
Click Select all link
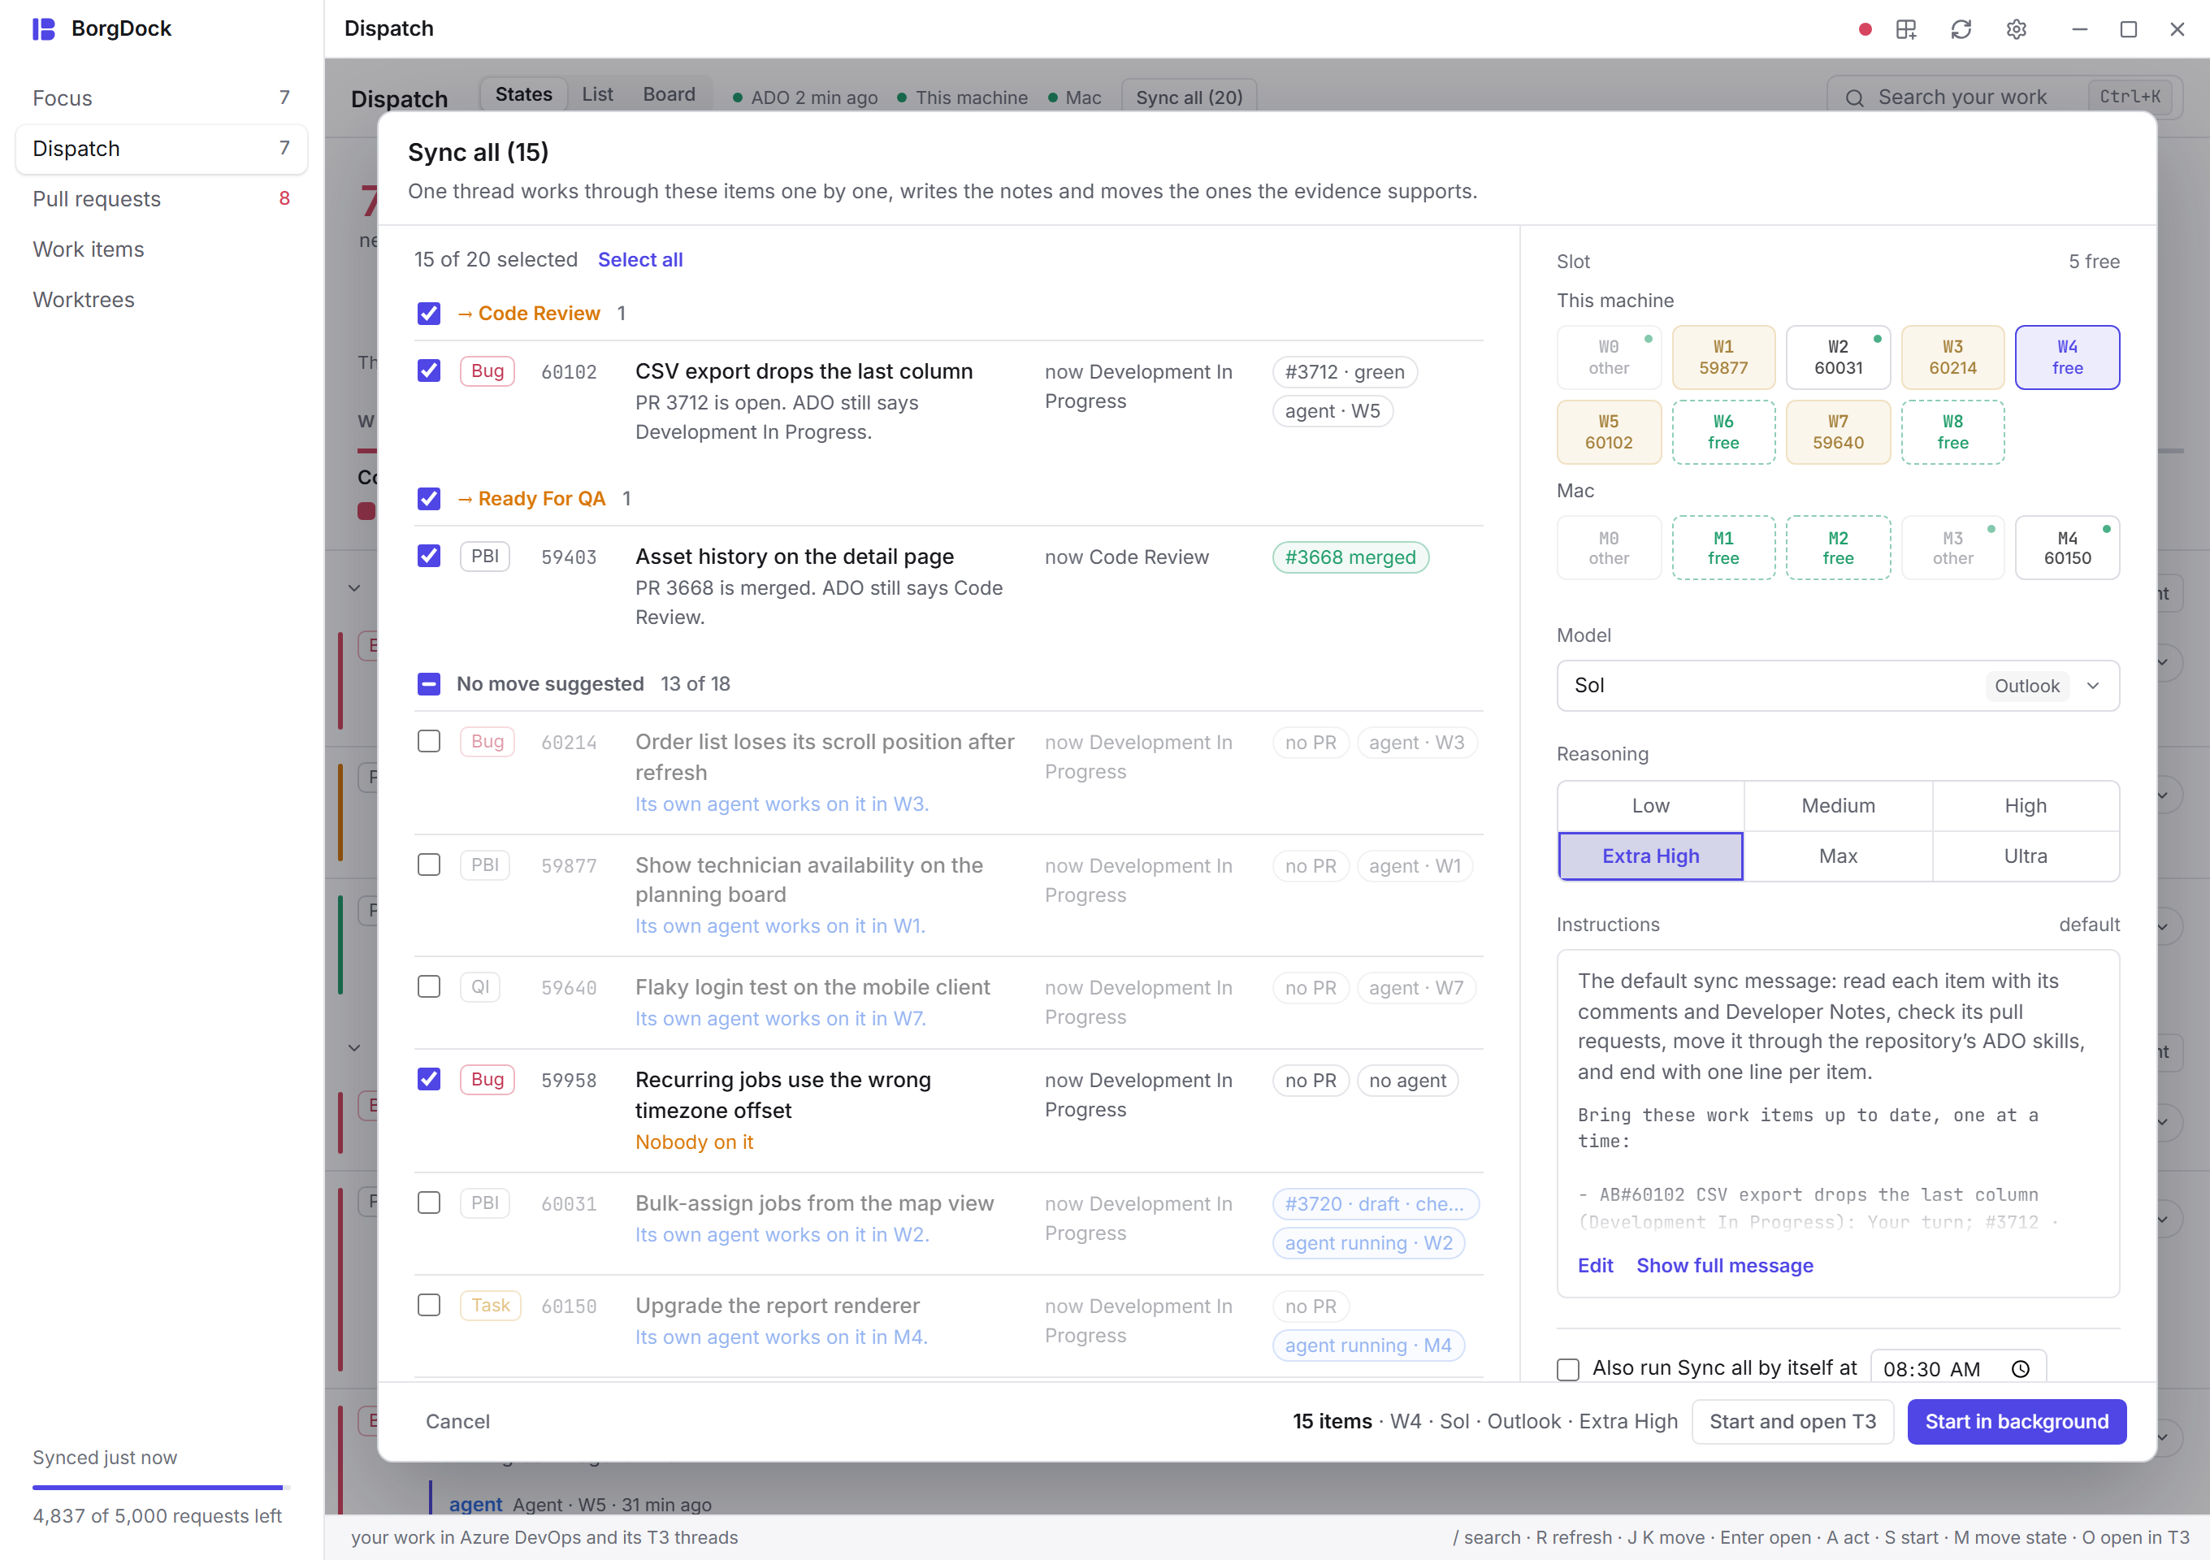click(x=640, y=260)
